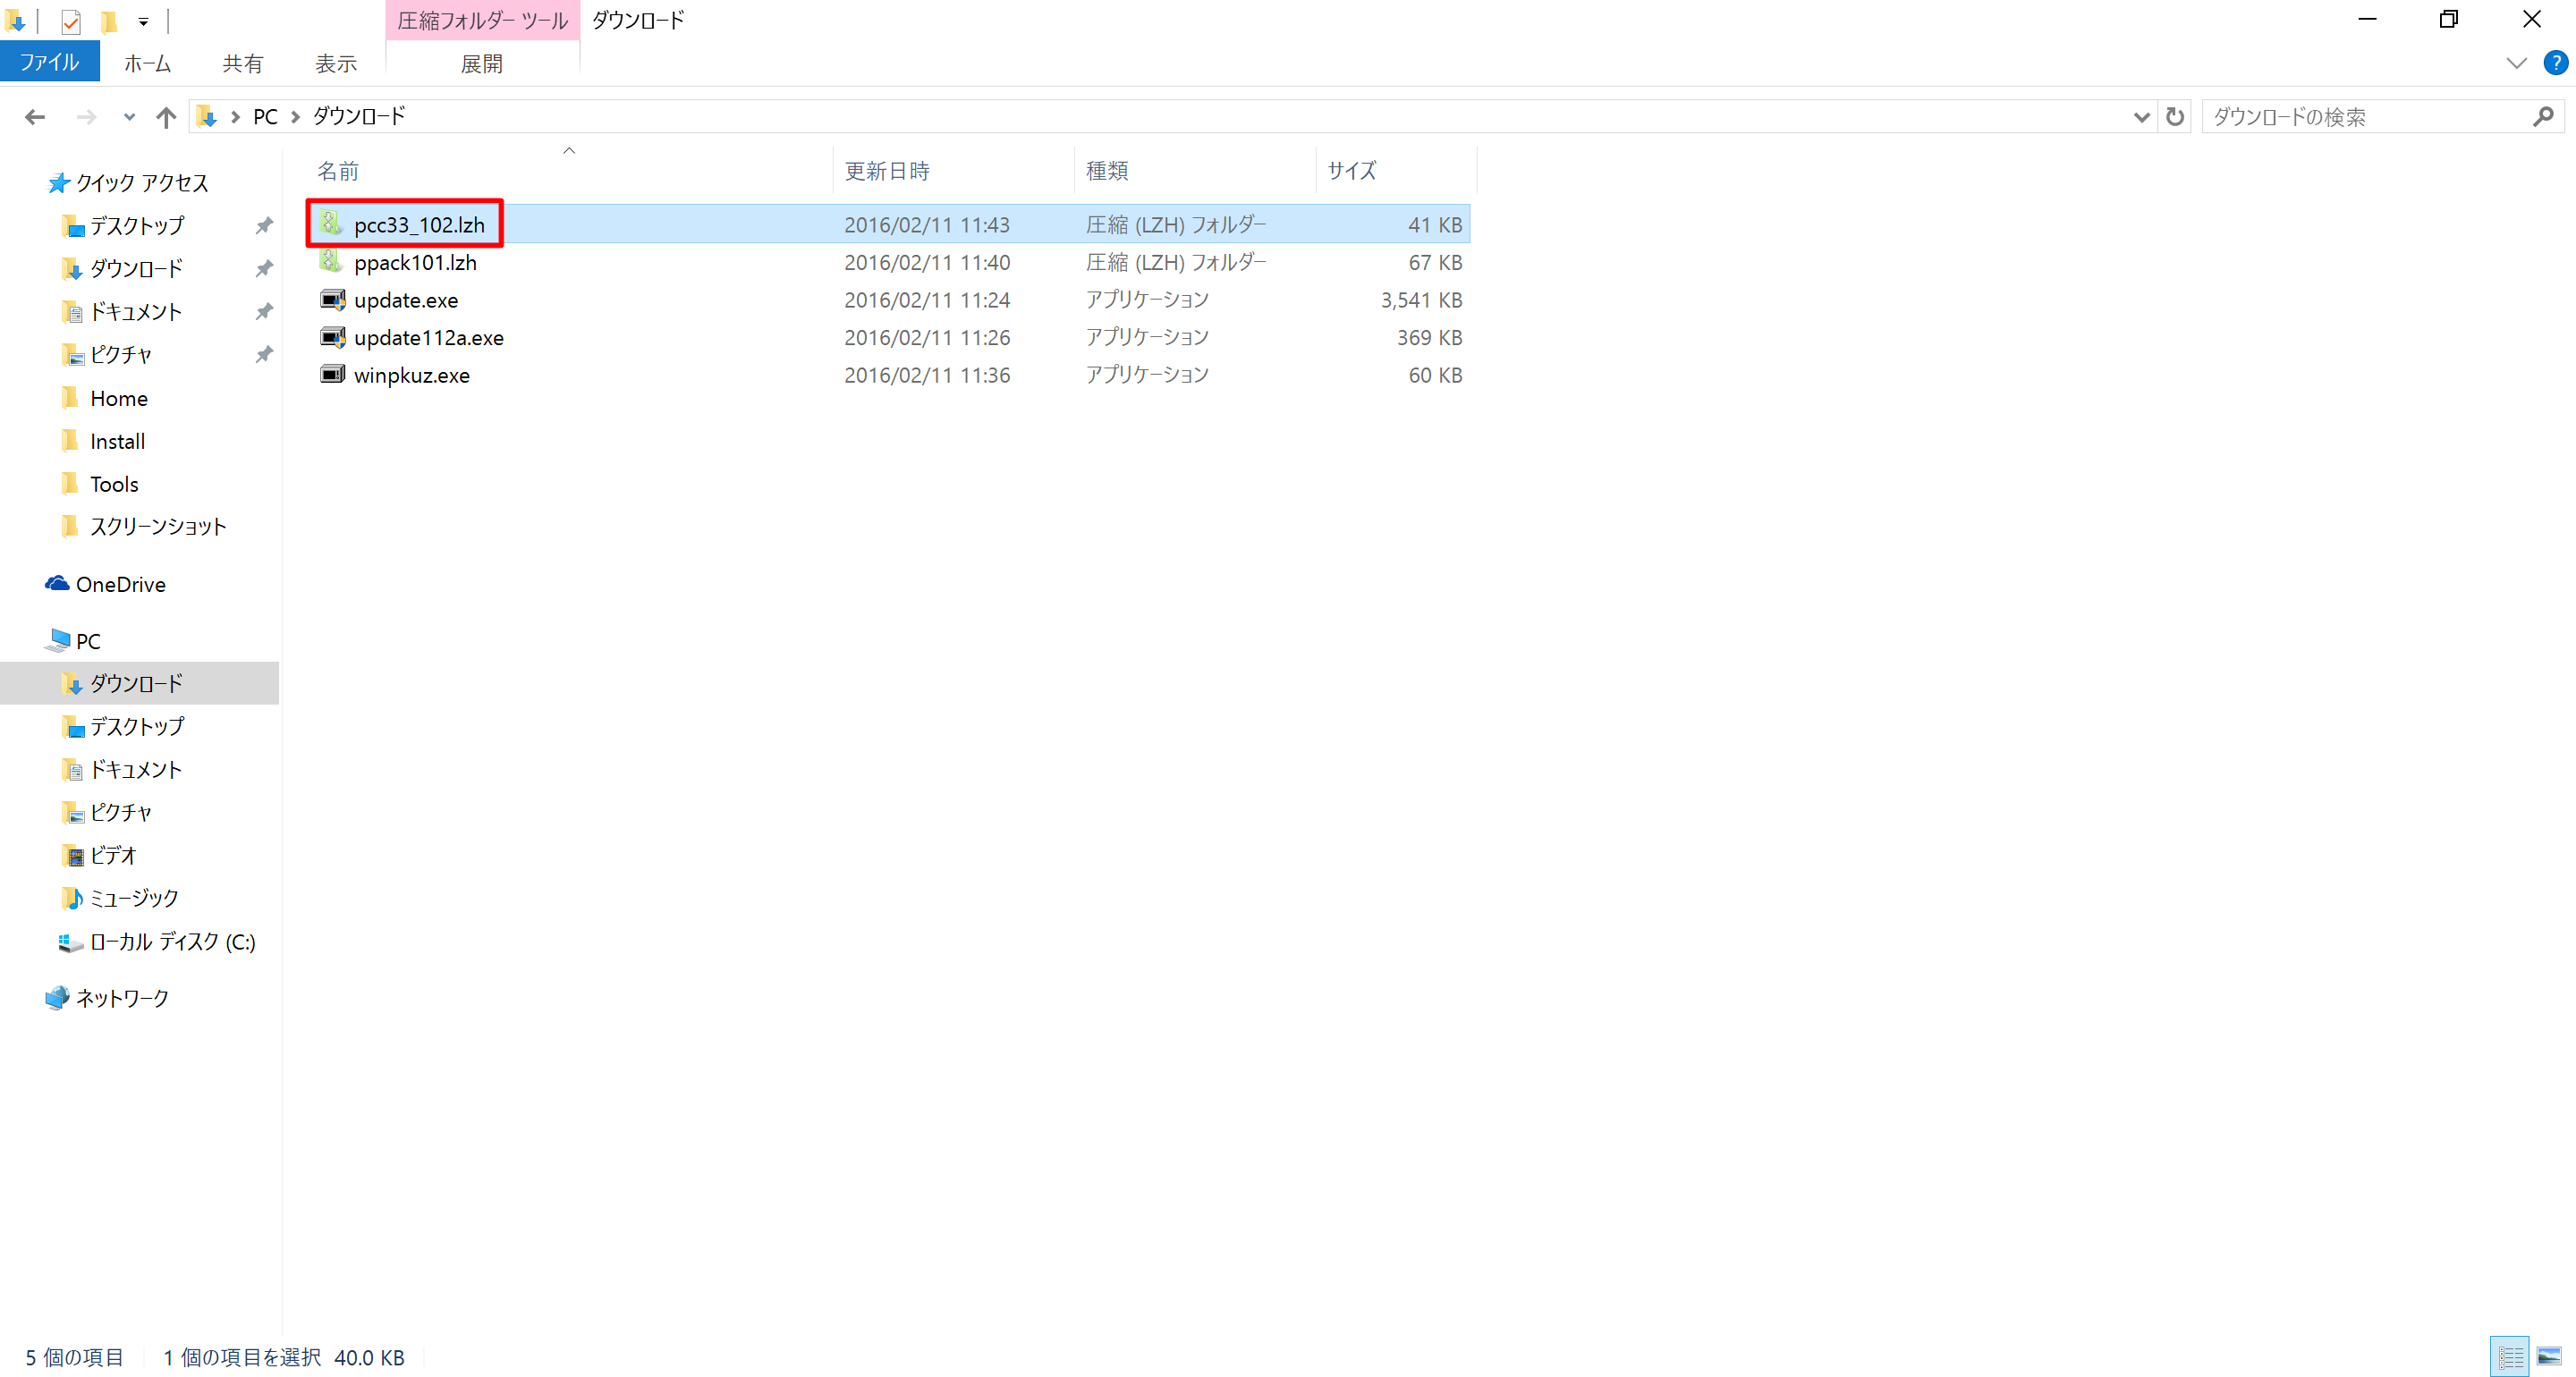Switch to the 表示 ribbon tab

[336, 64]
